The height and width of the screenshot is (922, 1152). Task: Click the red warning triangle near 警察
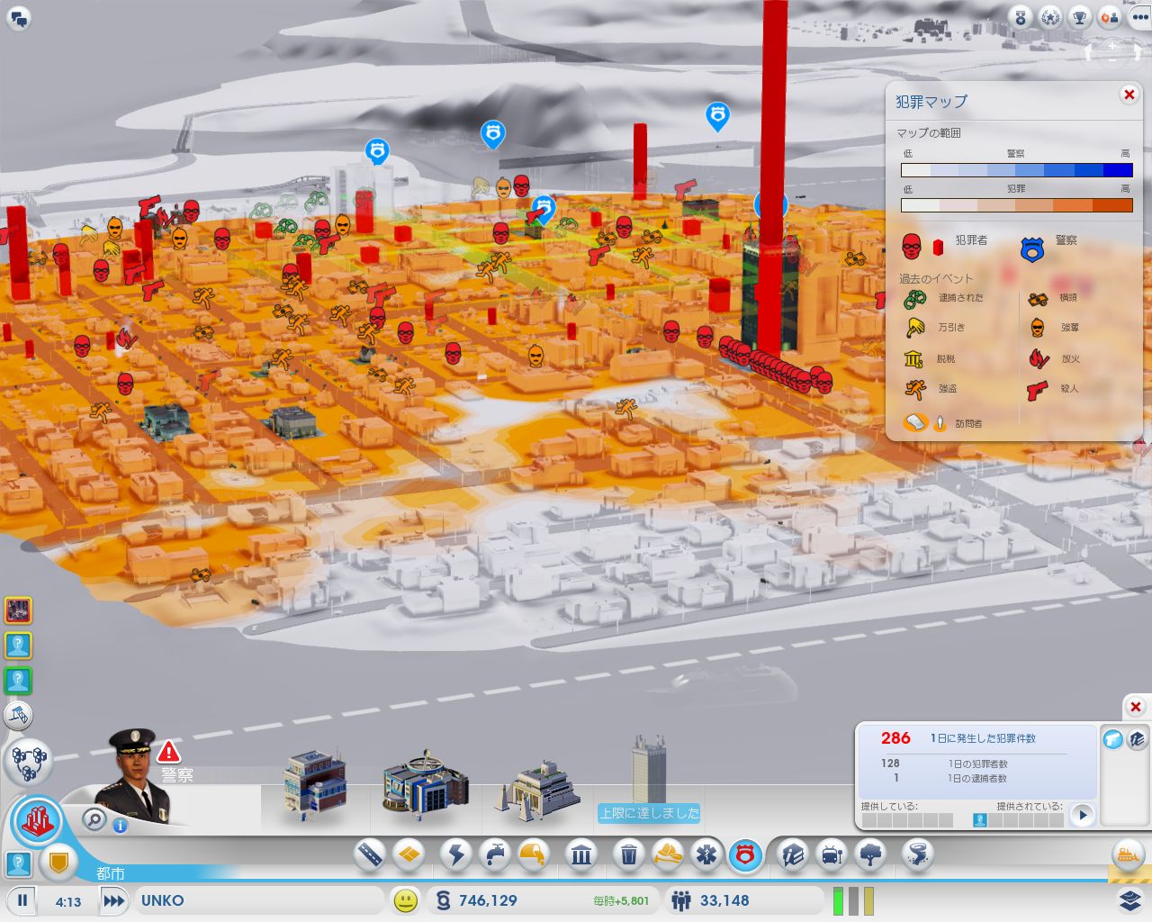[169, 752]
